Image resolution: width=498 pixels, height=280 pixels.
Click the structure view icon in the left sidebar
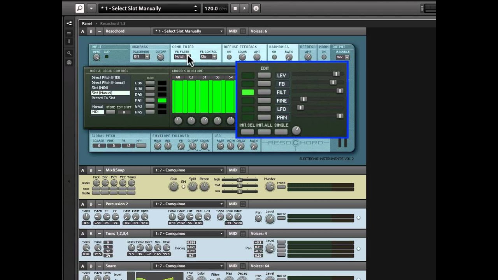pos(69,23)
